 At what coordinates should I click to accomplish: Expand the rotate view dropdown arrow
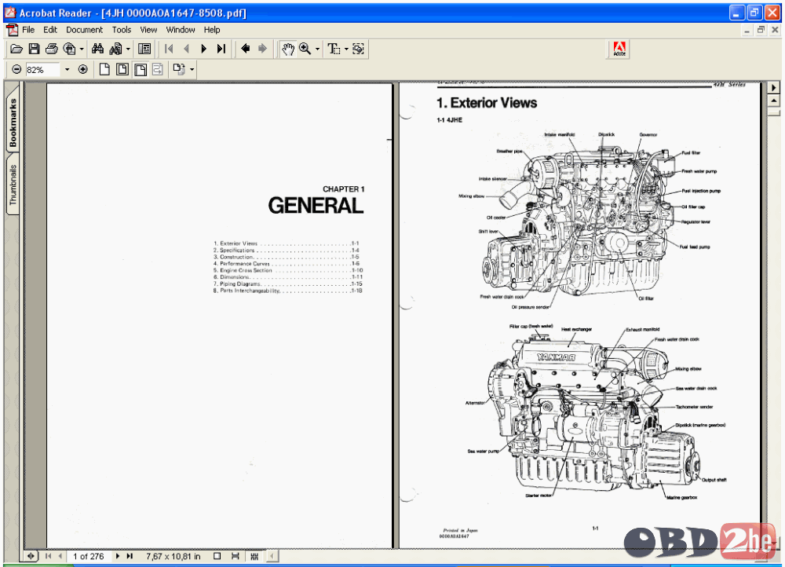(192, 70)
